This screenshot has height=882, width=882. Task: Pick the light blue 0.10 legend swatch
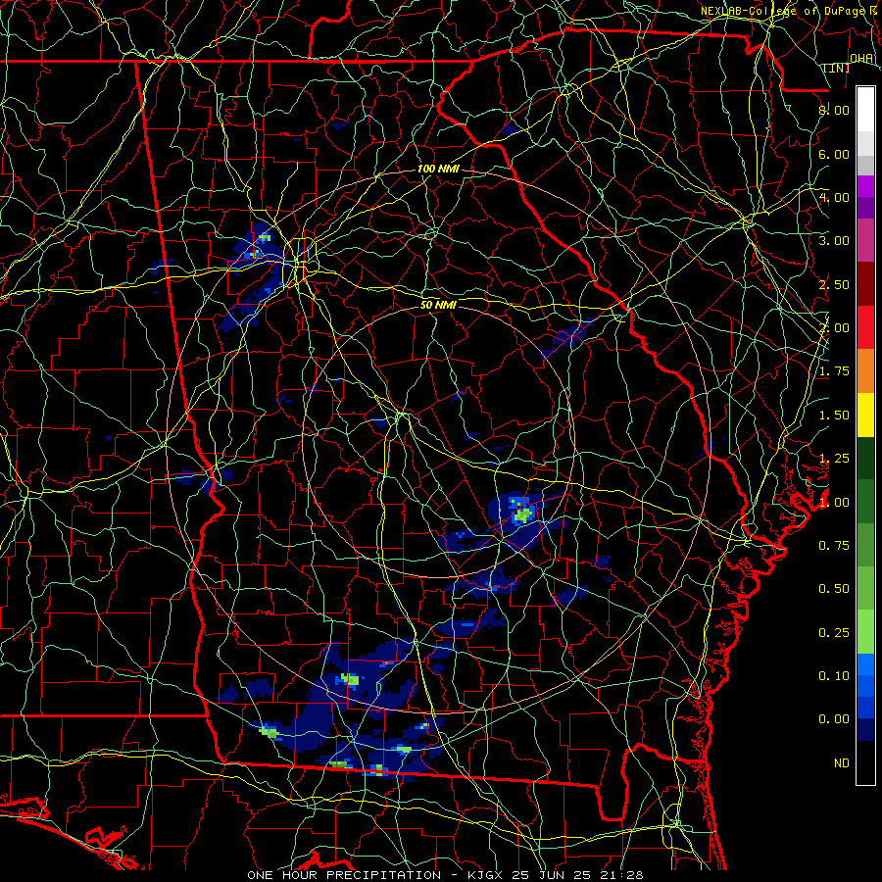point(865,664)
